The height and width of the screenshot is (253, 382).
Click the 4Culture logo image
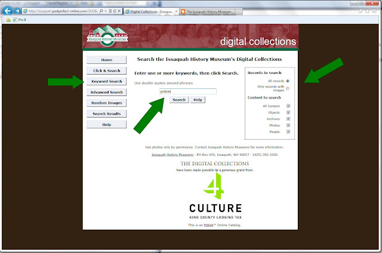[215, 196]
